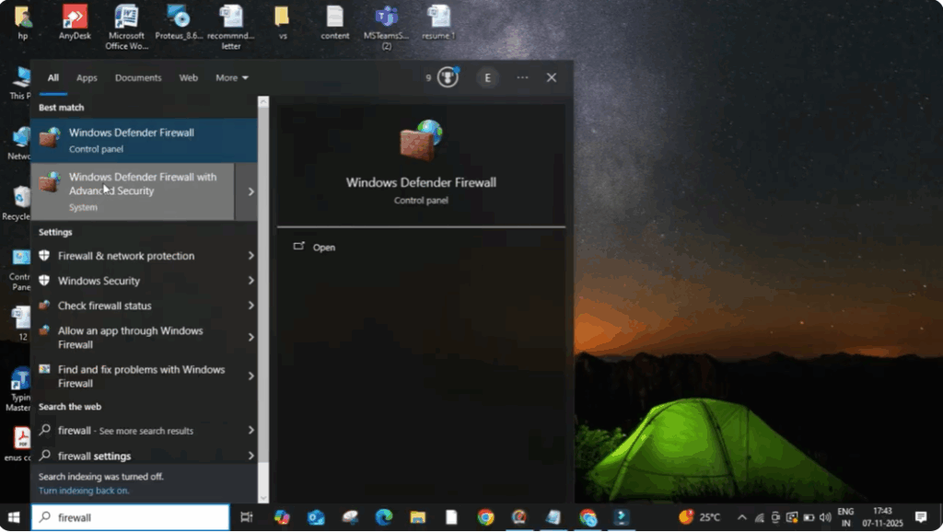The width and height of the screenshot is (943, 532).
Task: Launch Microsoft Edge from the taskbar
Action: click(382, 516)
